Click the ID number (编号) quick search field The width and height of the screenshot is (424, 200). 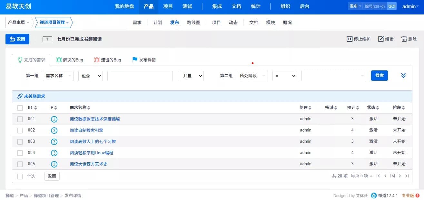point(375,6)
